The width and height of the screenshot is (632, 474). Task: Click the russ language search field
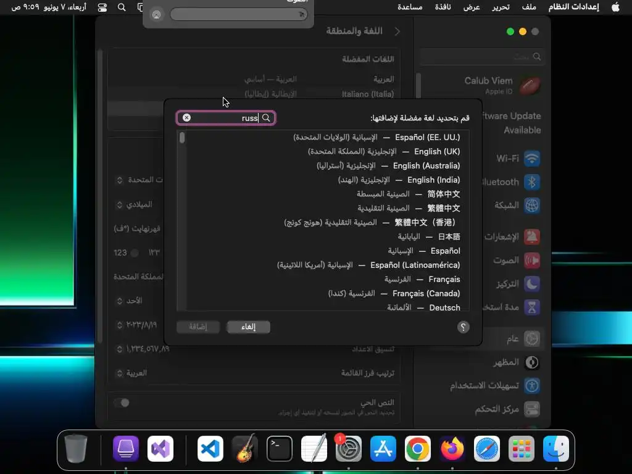[226, 118]
